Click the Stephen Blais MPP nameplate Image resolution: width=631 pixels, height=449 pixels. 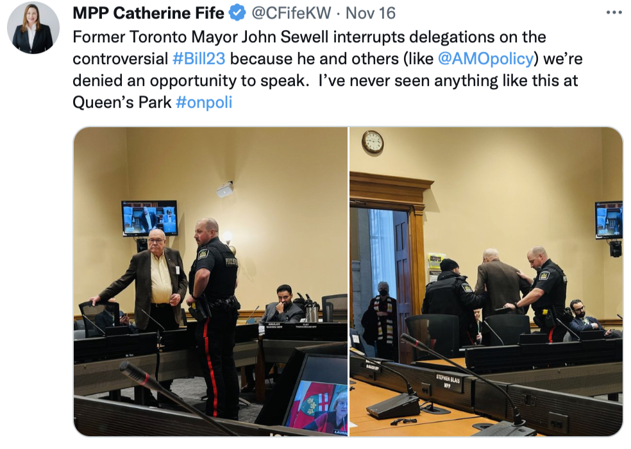[448, 382]
